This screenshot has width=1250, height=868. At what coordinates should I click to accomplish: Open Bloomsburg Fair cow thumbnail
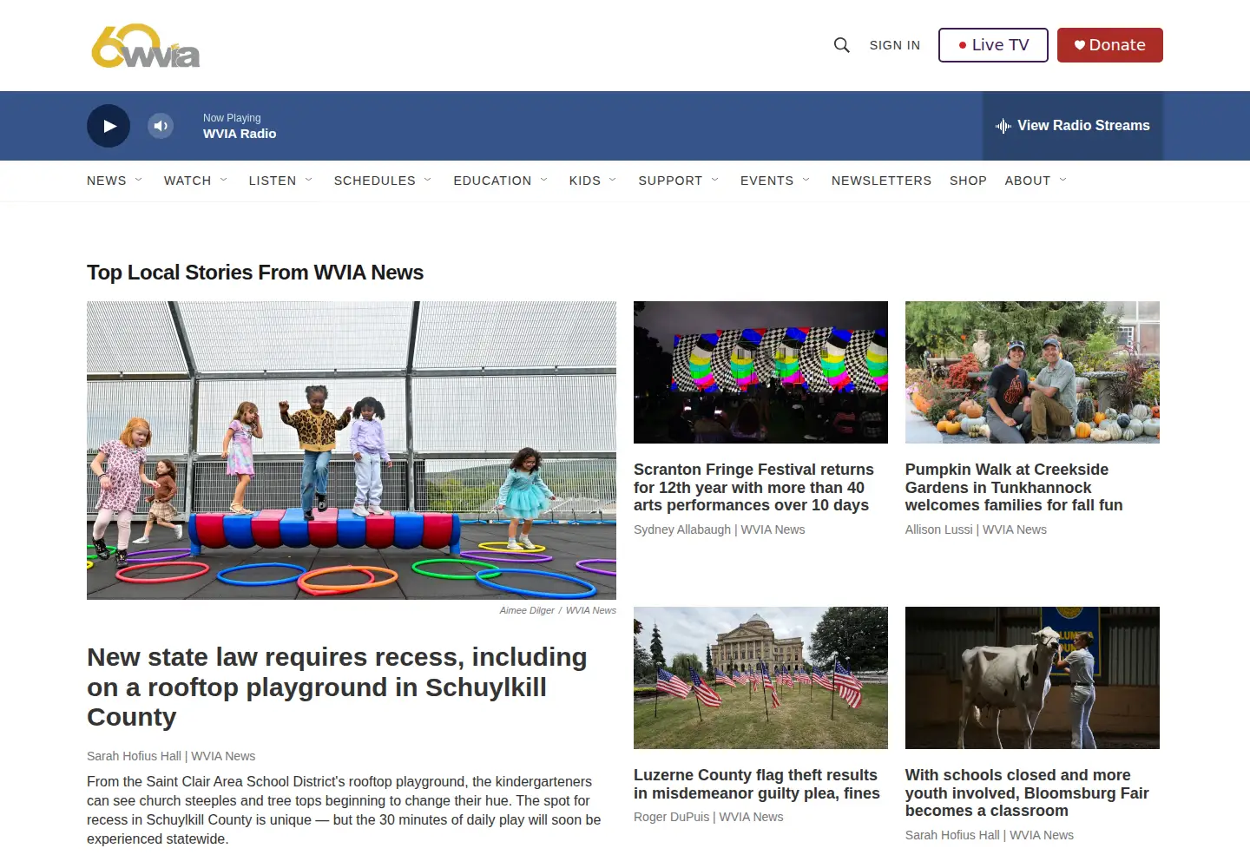(x=1032, y=678)
